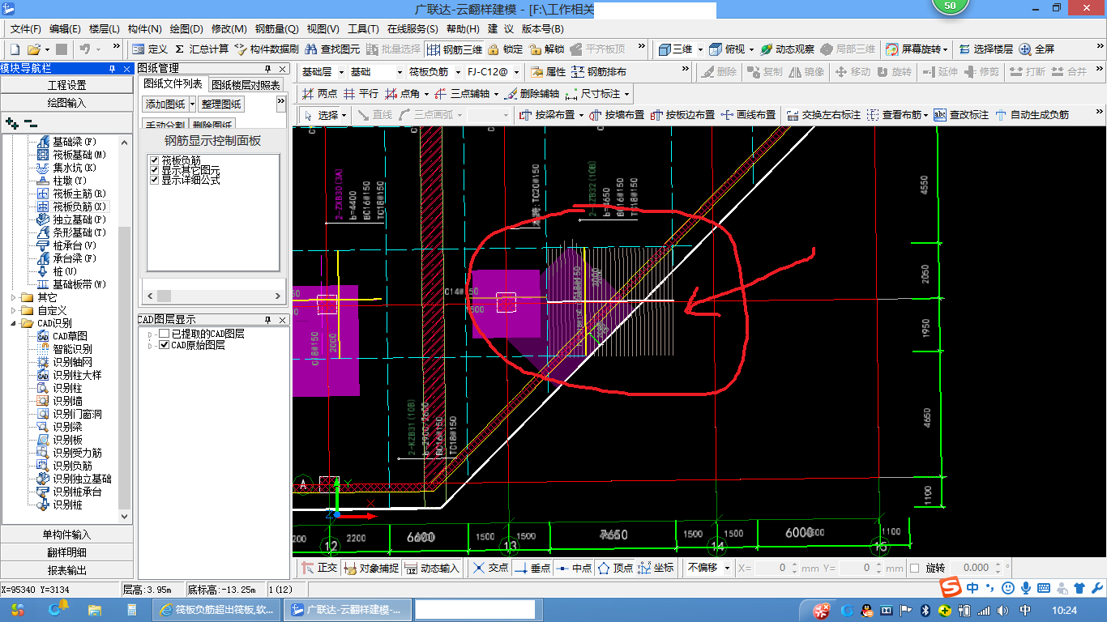The width and height of the screenshot is (1107, 622).
Task: Switch to 图纸楼层对照表 tab
Action: [246, 84]
